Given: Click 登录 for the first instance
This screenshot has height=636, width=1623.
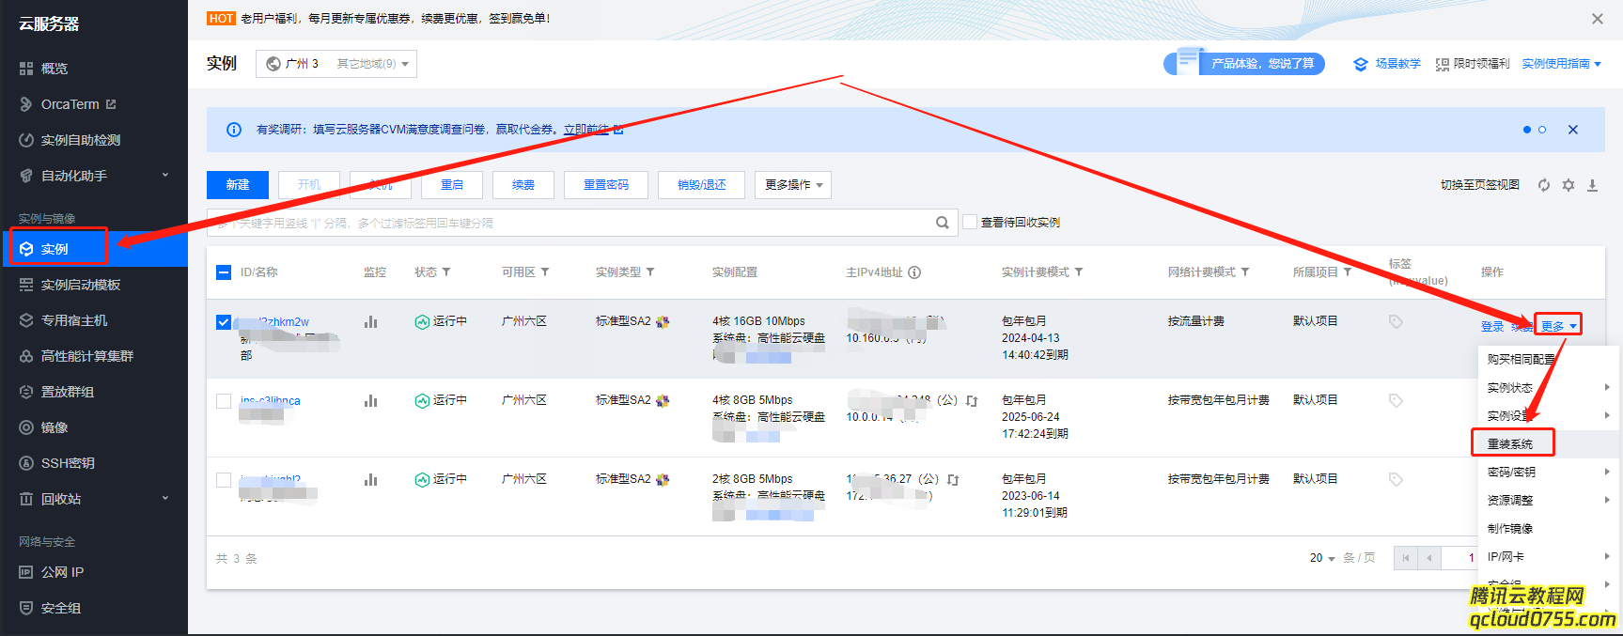Looking at the screenshot, I should [1492, 327].
